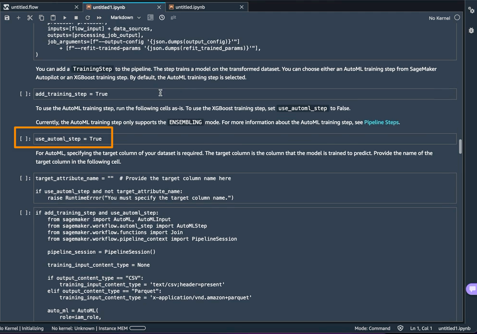Click the auto_ml = AutoML( line
This screenshot has height=334, width=477.
73,311
